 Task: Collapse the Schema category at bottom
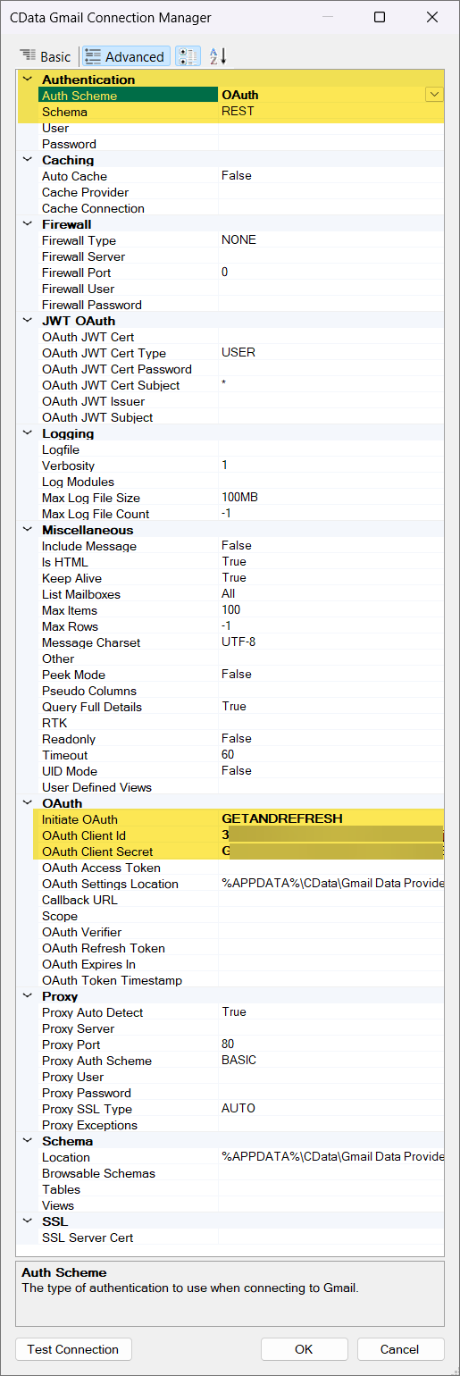coord(27,1141)
